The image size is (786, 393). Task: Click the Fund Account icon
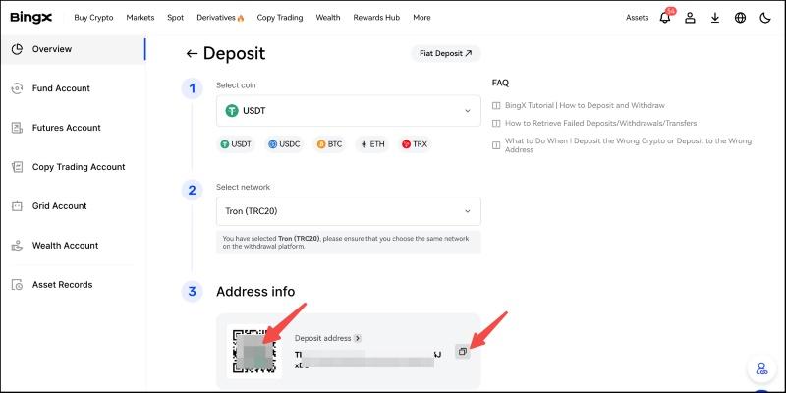[17, 88]
